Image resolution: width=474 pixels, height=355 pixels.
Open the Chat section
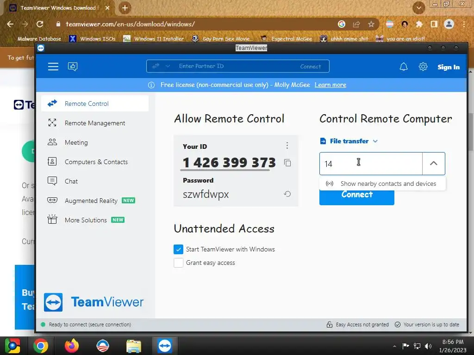95,181
